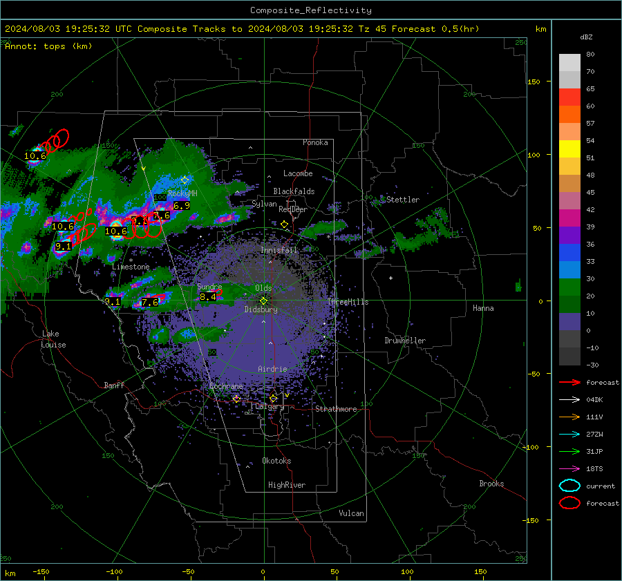Image resolution: width=622 pixels, height=581 pixels.
Task: Click the Drumheller city label
Action: (405, 341)
